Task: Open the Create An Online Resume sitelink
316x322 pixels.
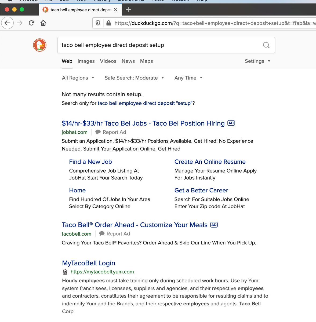Action: pyautogui.click(x=210, y=162)
